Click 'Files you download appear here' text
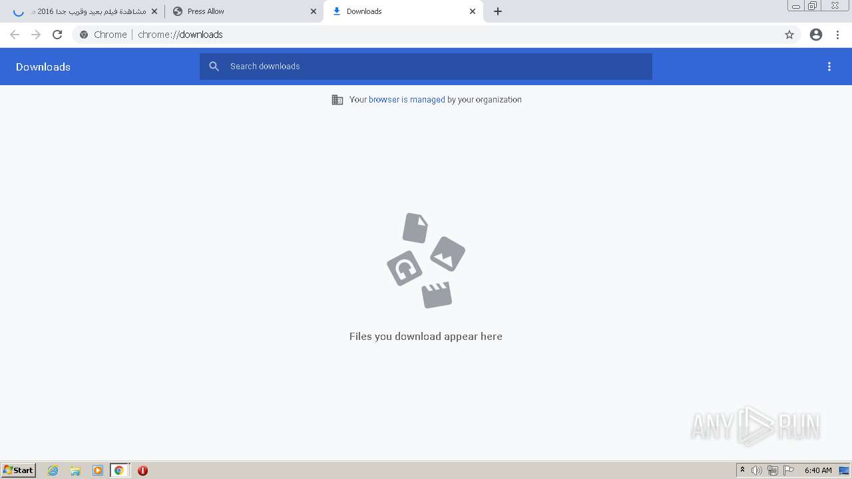 point(426,336)
